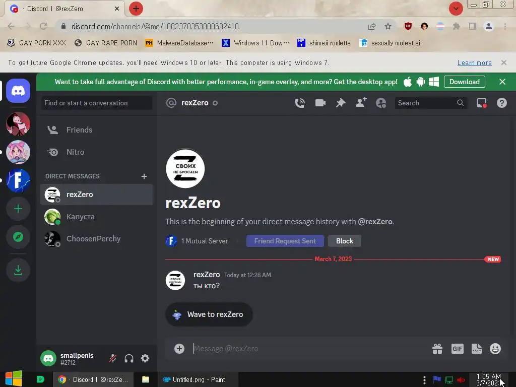Click the attach file plus button
The height and width of the screenshot is (387, 516).
pyautogui.click(x=179, y=349)
